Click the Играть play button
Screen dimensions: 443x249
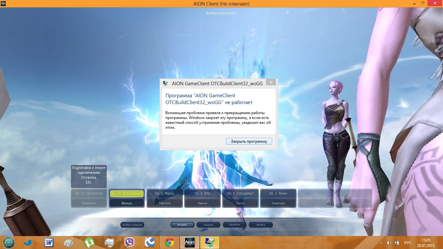(x=182, y=225)
